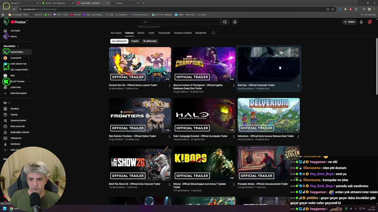
Task: Open Oynatma listeleri in the sidebar
Action: coord(16,120)
